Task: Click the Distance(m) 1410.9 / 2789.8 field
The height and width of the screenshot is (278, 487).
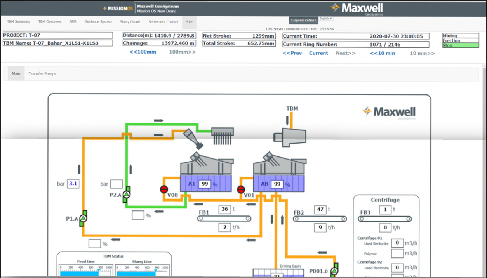Action: pos(159,35)
